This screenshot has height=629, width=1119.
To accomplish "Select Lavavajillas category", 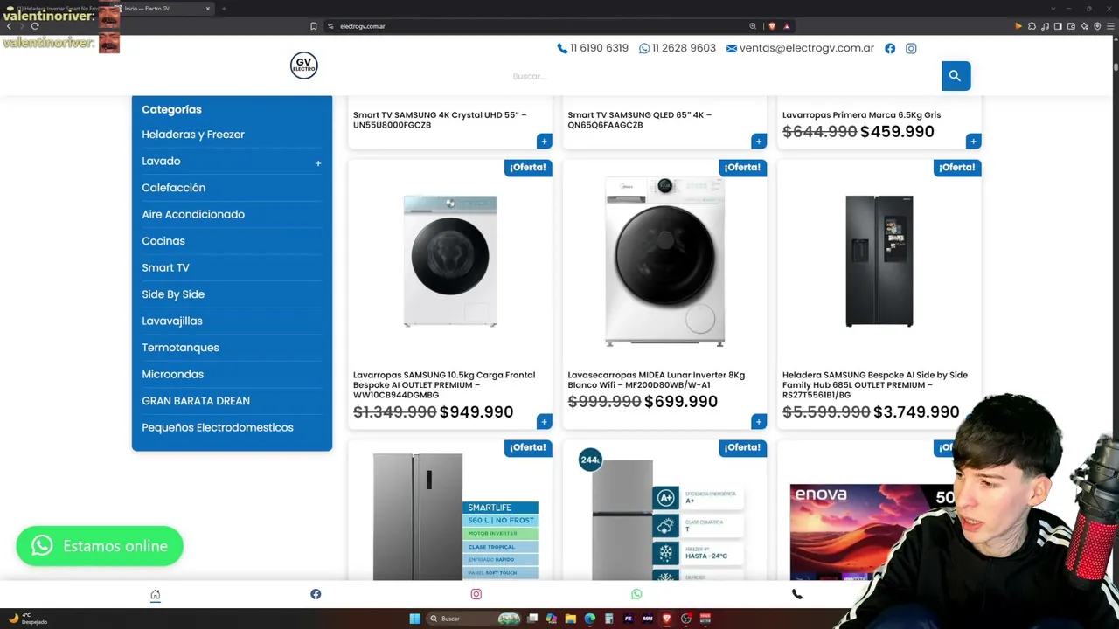I will pos(172,321).
